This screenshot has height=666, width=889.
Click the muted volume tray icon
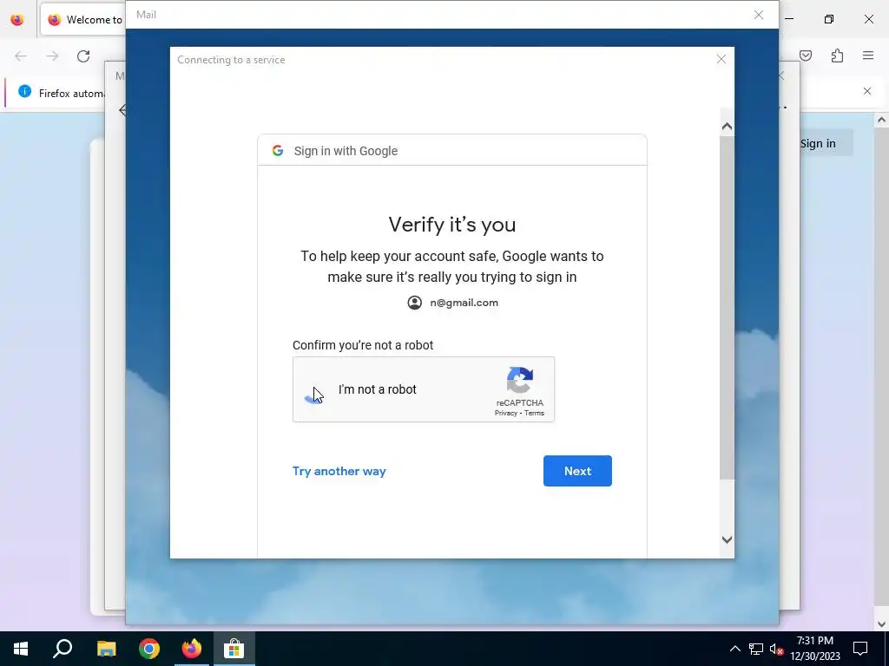pos(777,649)
